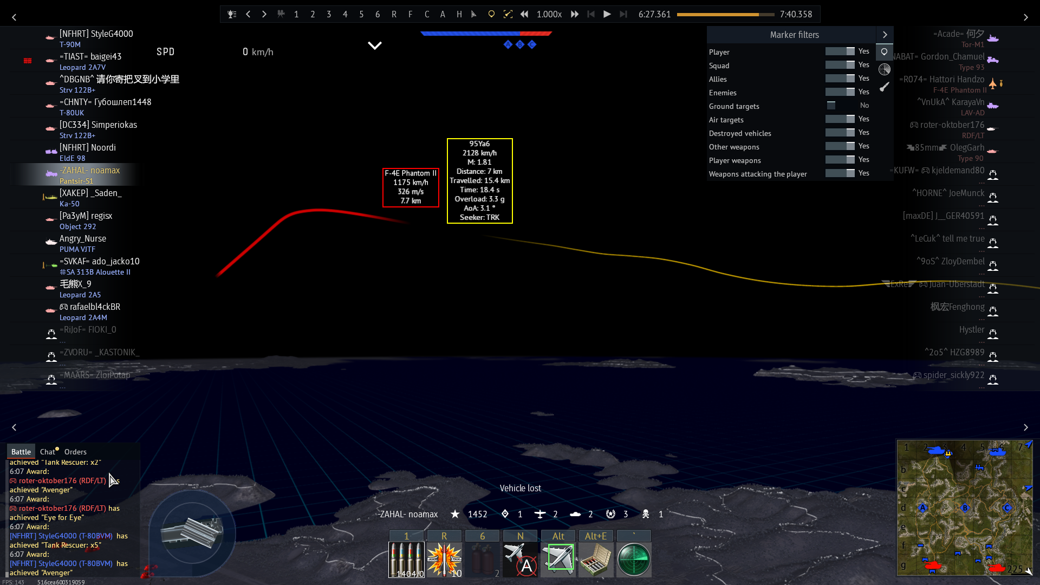Click capture point A on minimap
Viewport: 1040px width, 585px height.
click(923, 508)
